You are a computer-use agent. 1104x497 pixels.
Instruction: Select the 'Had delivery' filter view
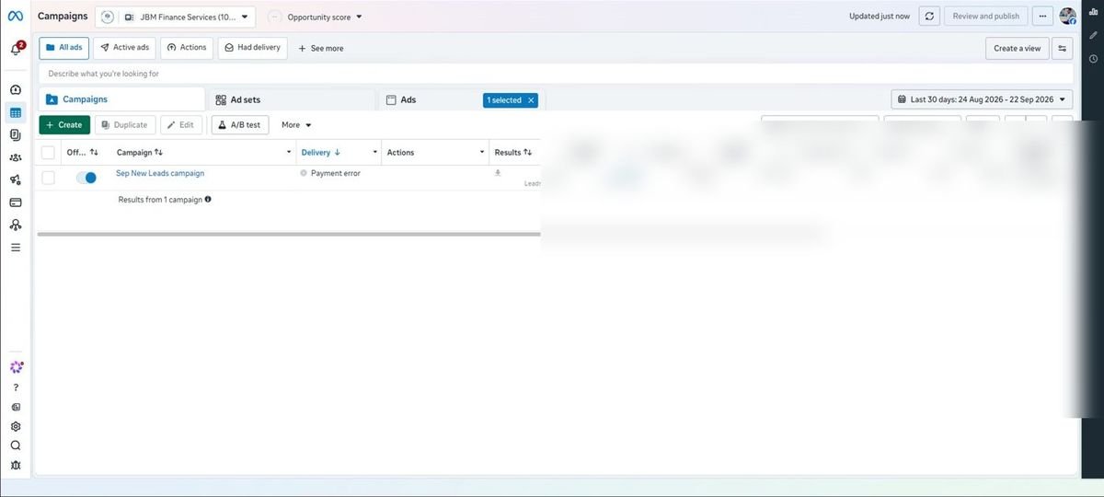pos(252,48)
